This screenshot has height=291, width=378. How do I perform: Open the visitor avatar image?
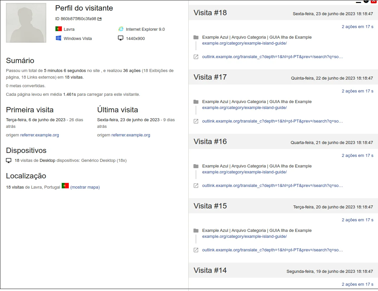pyautogui.click(x=26, y=23)
